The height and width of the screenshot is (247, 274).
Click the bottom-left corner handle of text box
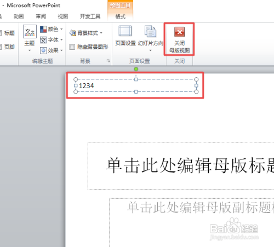tap(76, 91)
